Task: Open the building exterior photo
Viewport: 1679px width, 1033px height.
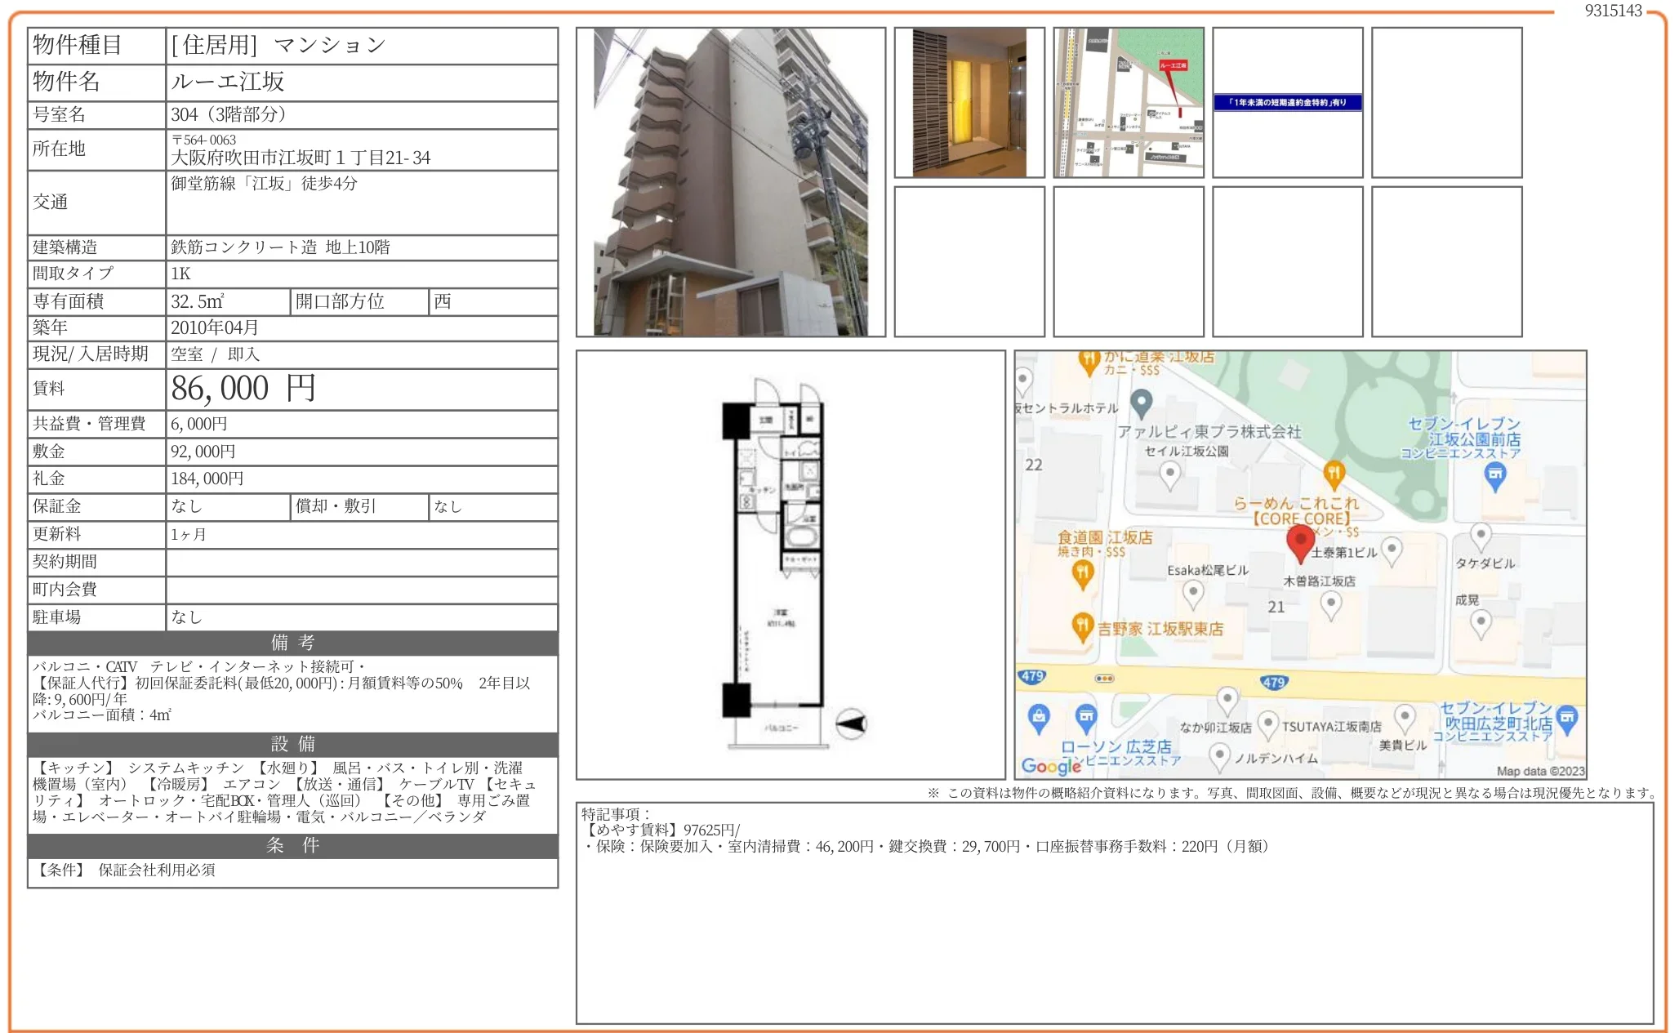Action: pyautogui.click(x=730, y=181)
